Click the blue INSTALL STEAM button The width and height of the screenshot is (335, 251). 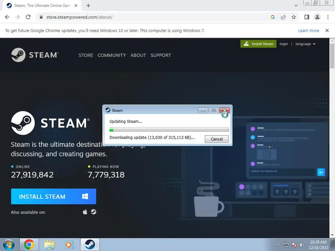[x=54, y=196]
